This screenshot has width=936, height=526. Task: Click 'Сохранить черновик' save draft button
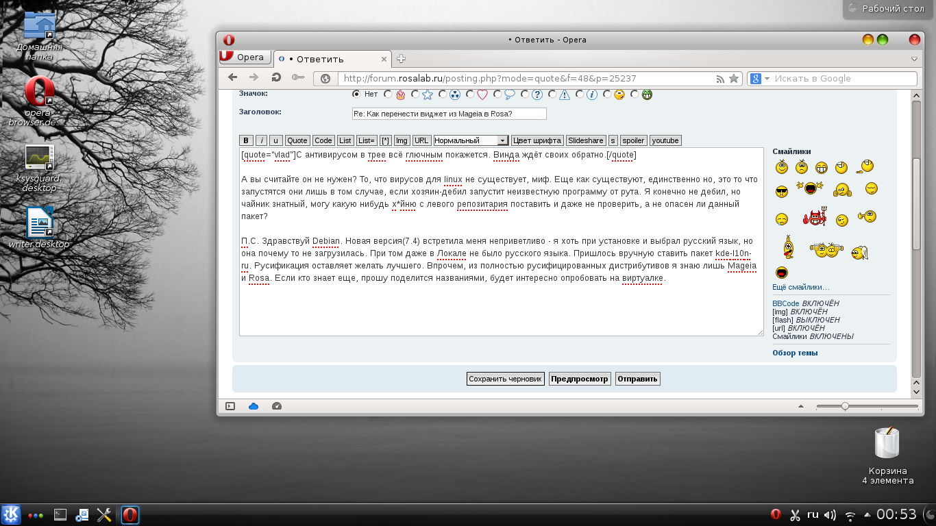click(x=506, y=379)
